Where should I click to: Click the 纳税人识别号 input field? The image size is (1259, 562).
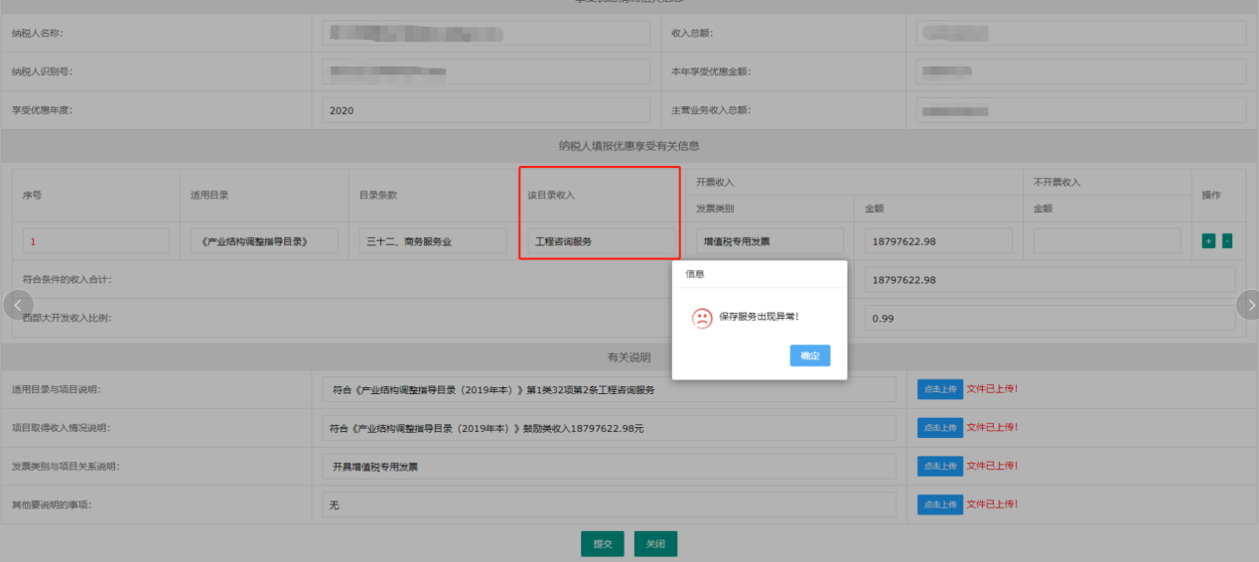point(487,71)
